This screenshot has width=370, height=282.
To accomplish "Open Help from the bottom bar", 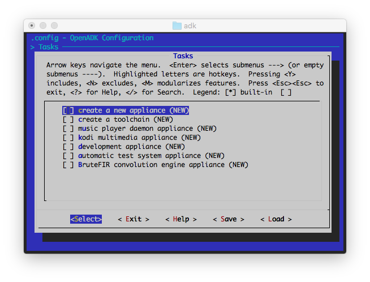I will tap(181, 219).
